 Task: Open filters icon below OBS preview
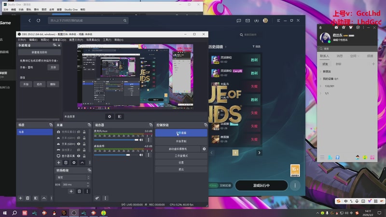tap(120, 117)
